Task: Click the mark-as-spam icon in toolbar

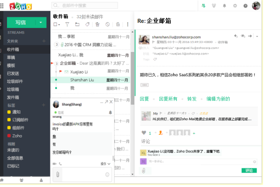Action: coord(107,24)
